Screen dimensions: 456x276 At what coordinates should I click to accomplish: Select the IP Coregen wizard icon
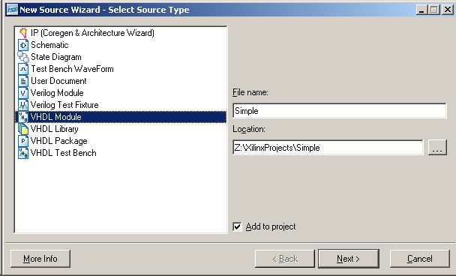tap(23, 33)
